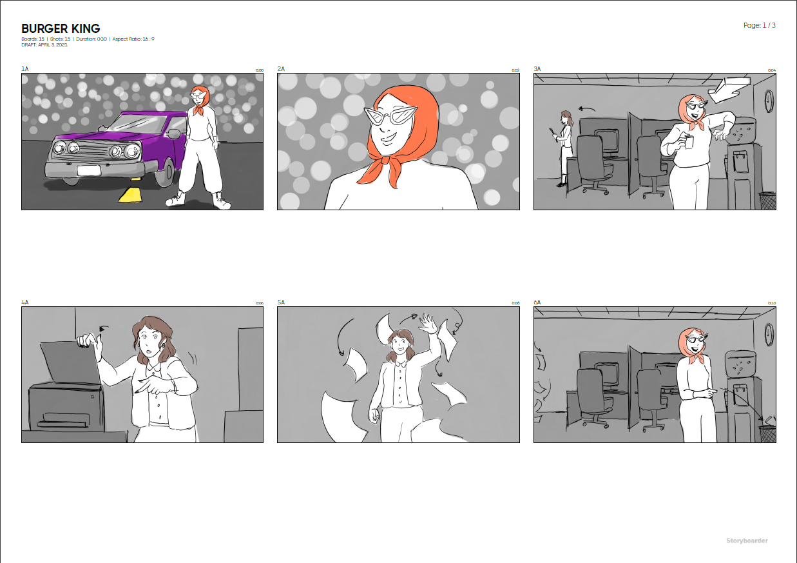797x563 pixels.
Task: Click the '2A' board label
Action: [x=281, y=68]
